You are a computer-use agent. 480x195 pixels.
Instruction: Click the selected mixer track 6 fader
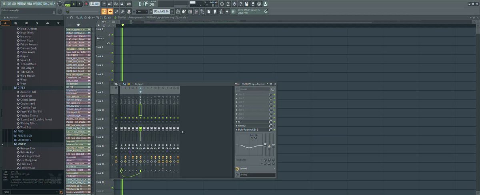point(140,129)
